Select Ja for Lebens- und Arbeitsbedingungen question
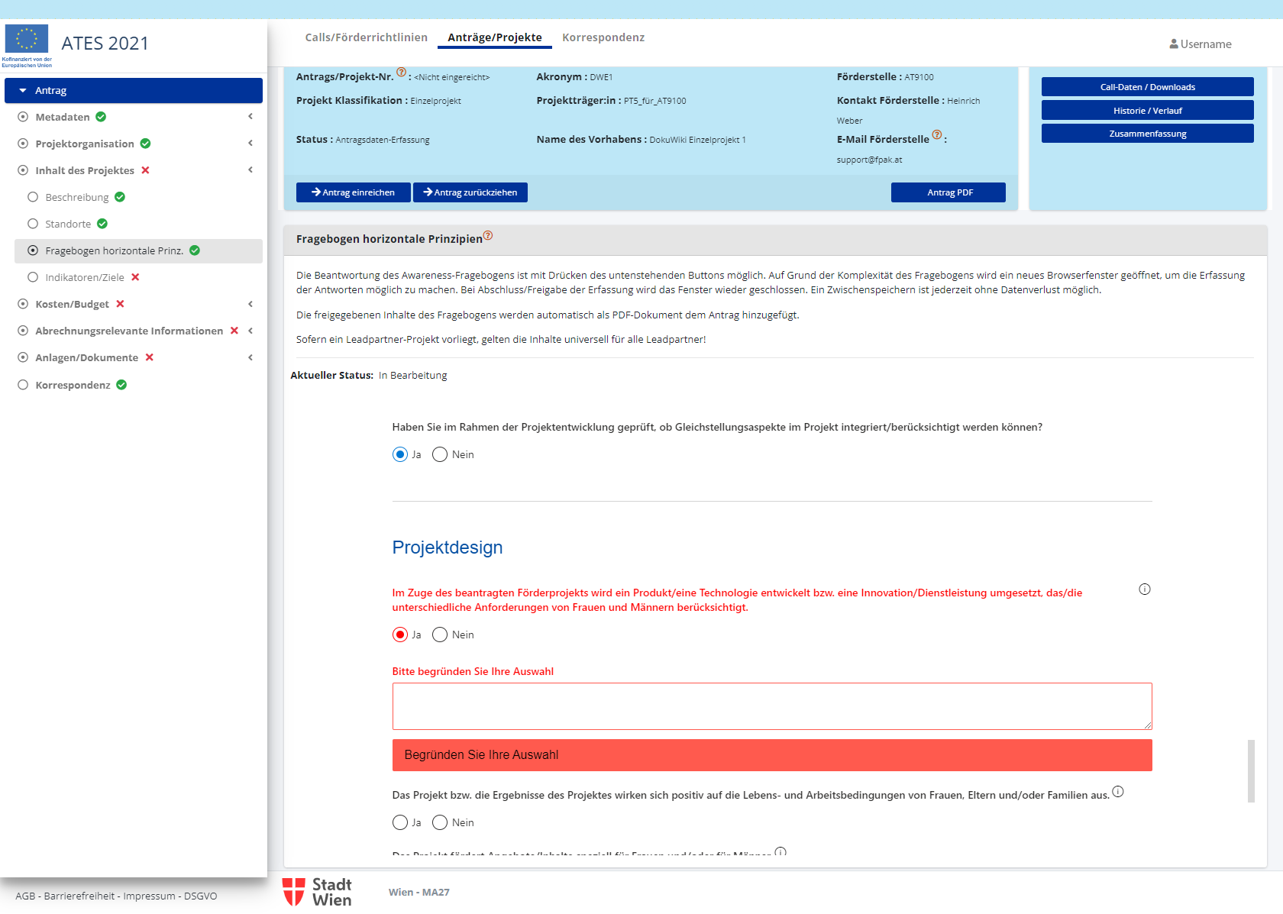Screen dimensions: 1283x914 [400, 823]
